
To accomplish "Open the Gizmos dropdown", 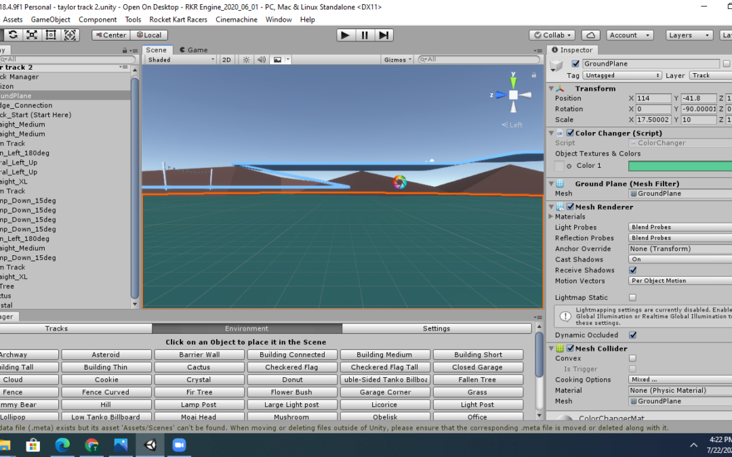I will point(397,60).
